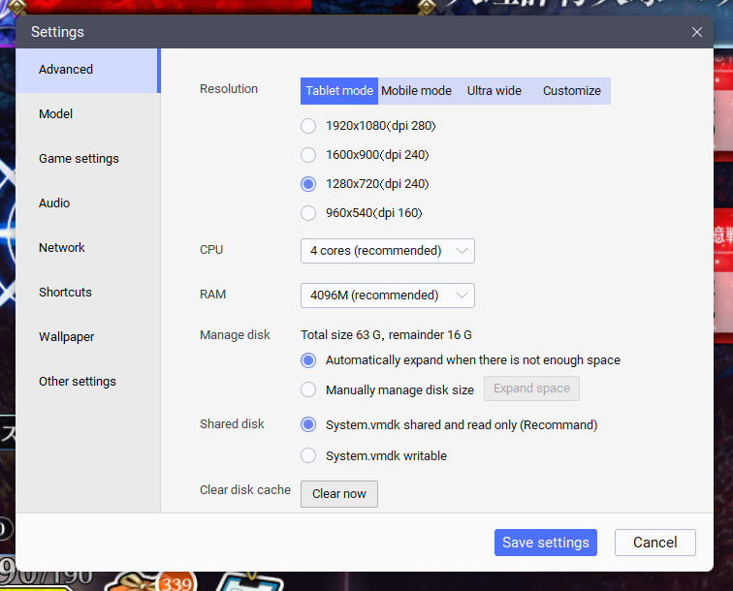The width and height of the screenshot is (733, 591).
Task: Open Other settings
Action: (88, 382)
